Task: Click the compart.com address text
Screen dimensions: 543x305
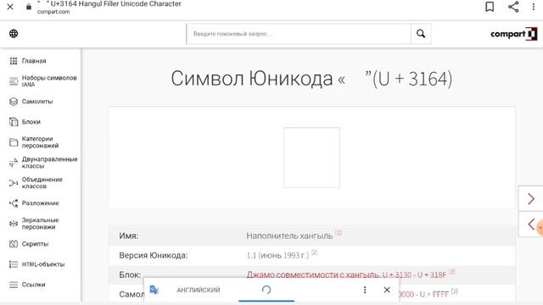Action: (x=53, y=12)
